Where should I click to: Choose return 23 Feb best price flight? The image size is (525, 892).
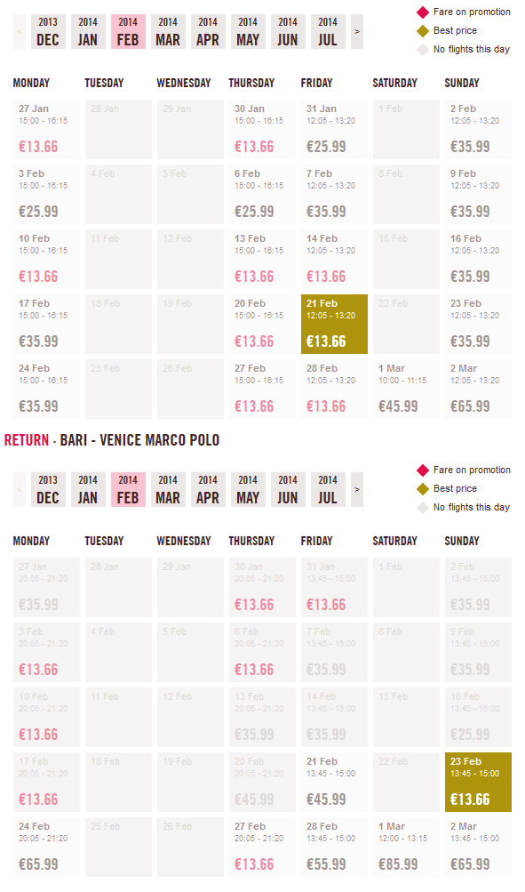point(479,783)
